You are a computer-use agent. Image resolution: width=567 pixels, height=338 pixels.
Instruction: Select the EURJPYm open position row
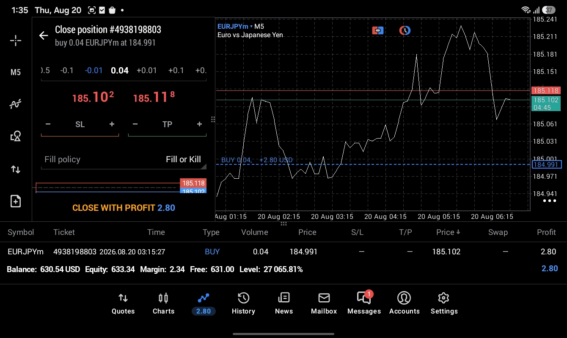283,252
